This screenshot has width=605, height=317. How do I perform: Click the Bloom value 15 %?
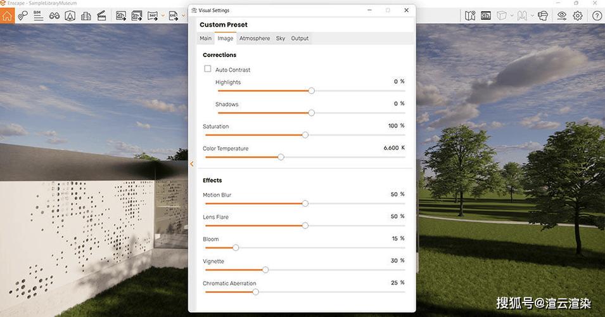pyautogui.click(x=398, y=238)
